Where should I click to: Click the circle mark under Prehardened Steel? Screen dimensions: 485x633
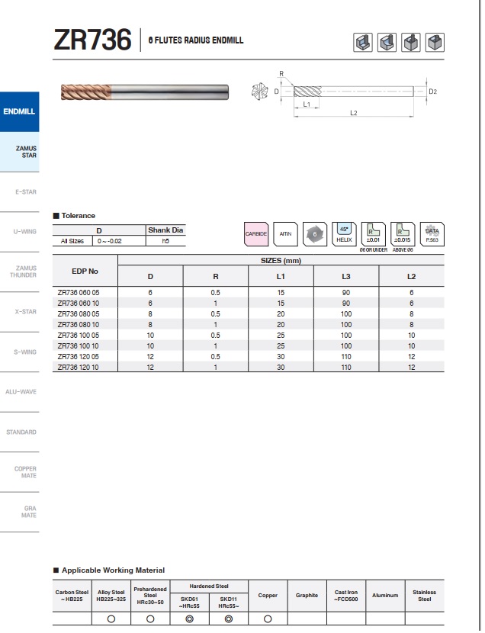[x=150, y=619]
